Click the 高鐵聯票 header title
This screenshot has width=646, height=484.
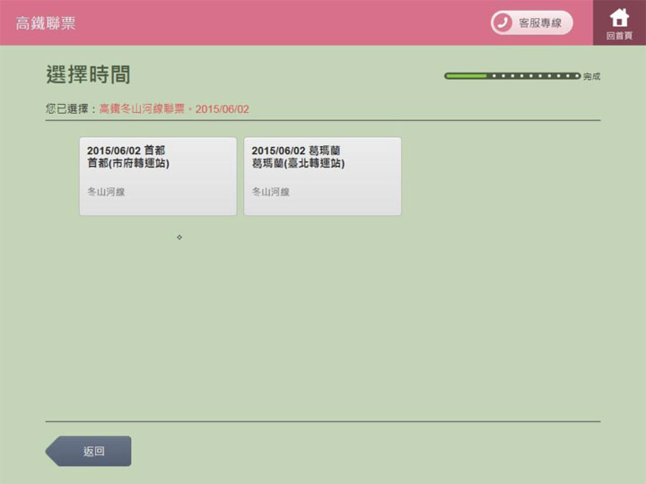(x=46, y=23)
